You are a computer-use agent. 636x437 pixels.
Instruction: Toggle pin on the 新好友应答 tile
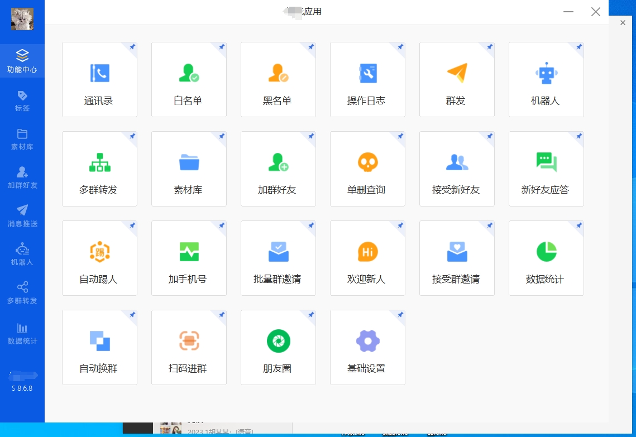coord(579,136)
